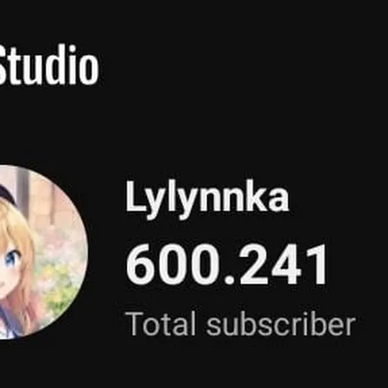
Task: Click the letter L starting the channel name
Action: pos(134,195)
